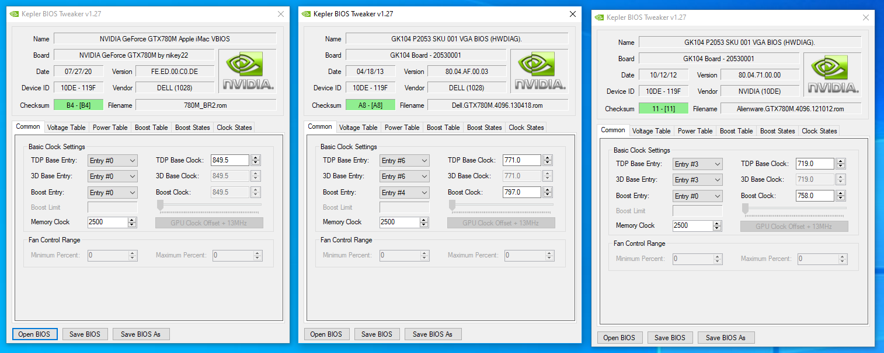Click the title bar app icon of the Alienware.GTX780M window
The height and width of the screenshot is (353, 884).
click(600, 17)
